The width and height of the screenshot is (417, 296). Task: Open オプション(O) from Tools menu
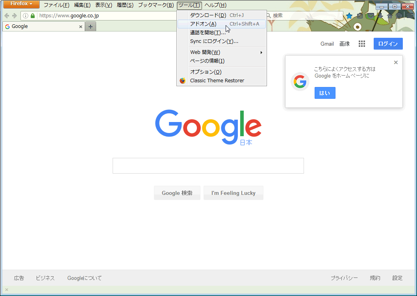pyautogui.click(x=222, y=72)
